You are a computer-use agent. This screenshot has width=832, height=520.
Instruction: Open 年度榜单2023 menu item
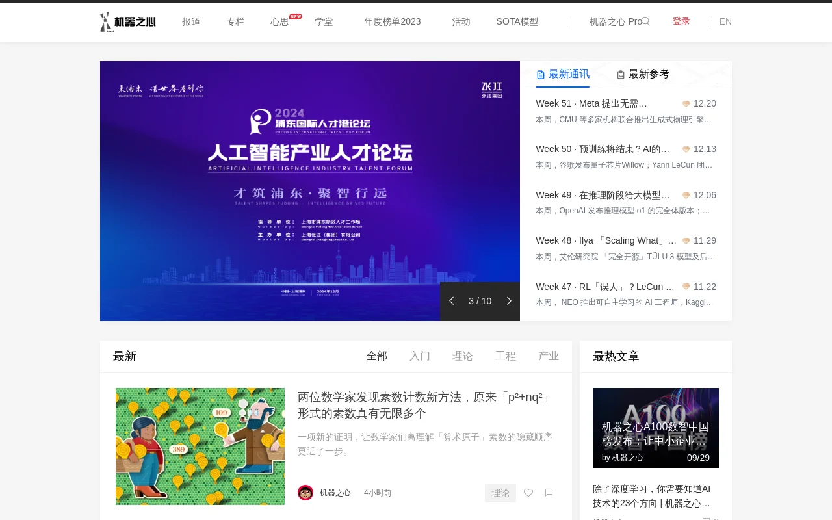click(393, 21)
